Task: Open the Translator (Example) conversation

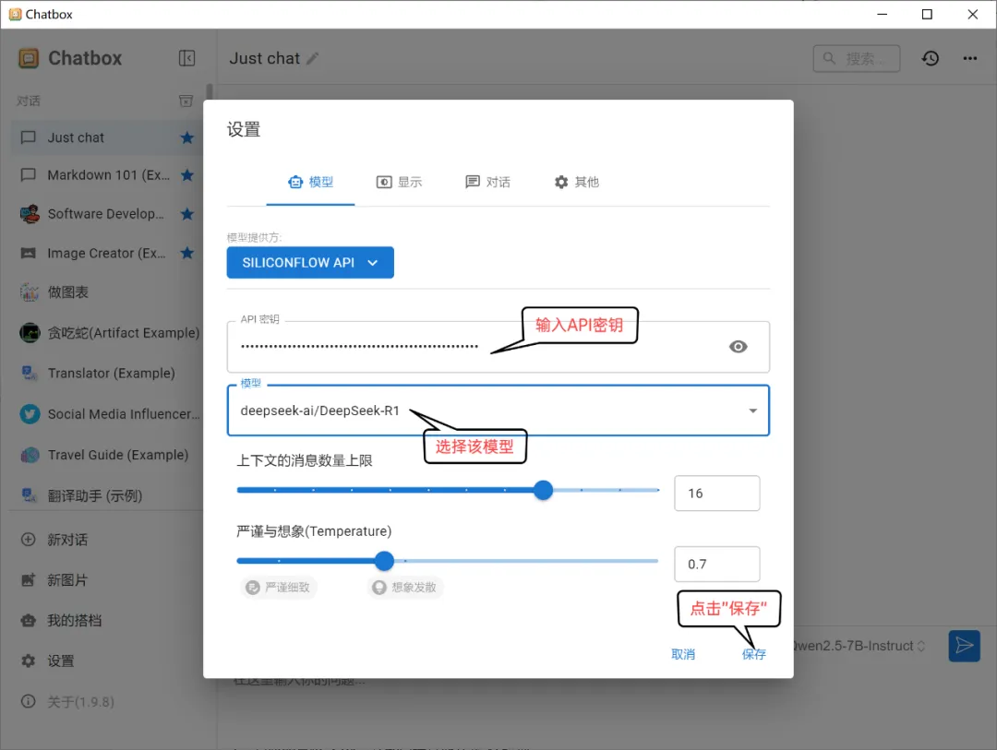Action: pos(105,373)
